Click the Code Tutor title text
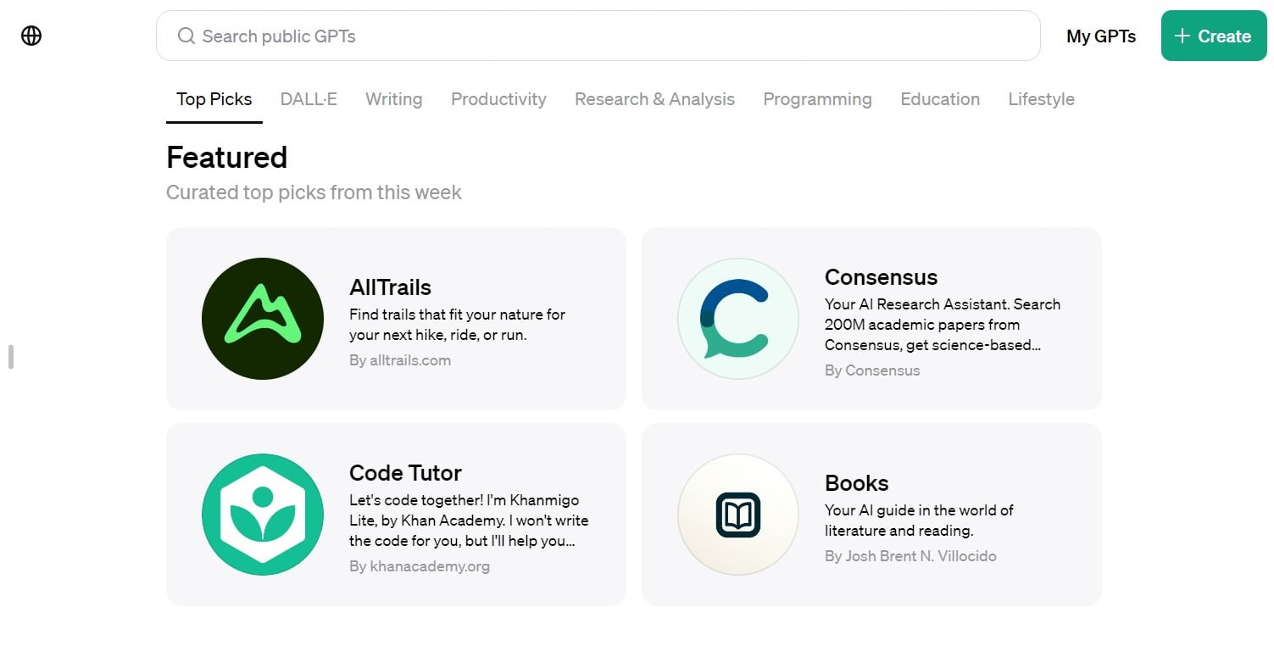Viewport: 1274px width, 657px height. (405, 473)
